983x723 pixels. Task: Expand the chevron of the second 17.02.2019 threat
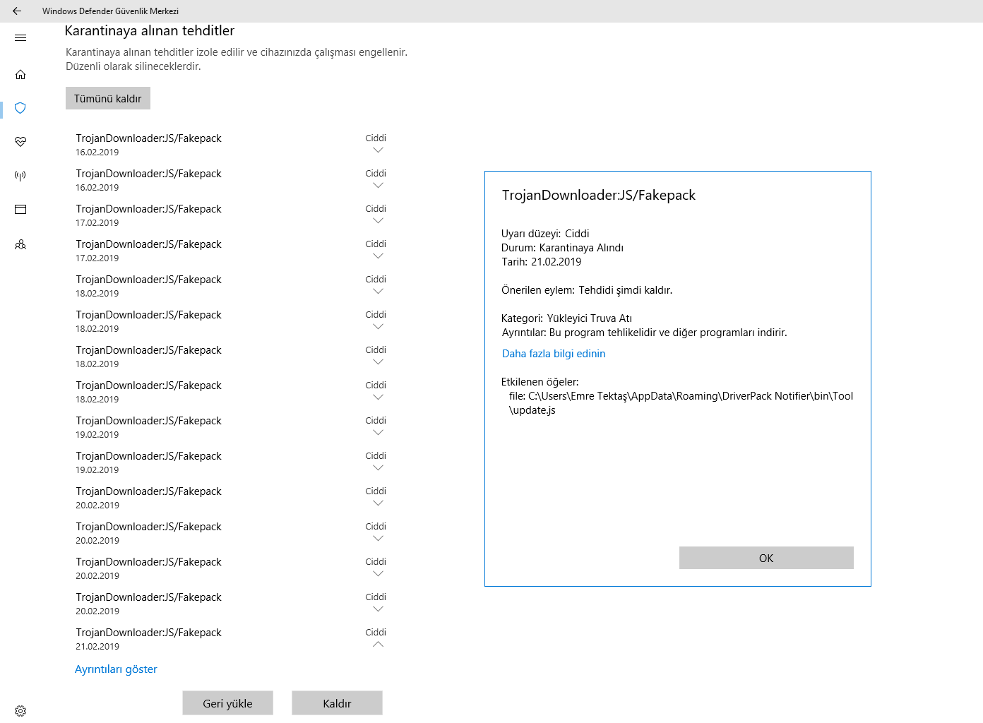[x=378, y=256]
